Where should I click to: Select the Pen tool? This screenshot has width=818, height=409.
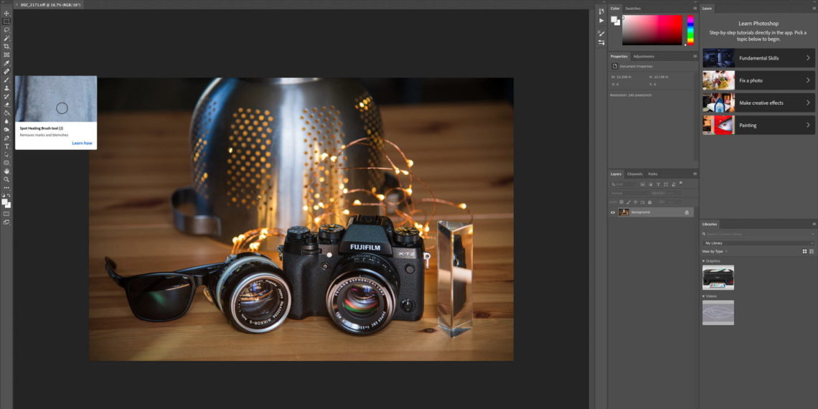click(6, 138)
